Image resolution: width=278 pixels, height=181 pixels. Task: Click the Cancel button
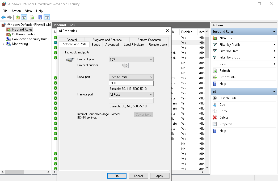pos(138,176)
